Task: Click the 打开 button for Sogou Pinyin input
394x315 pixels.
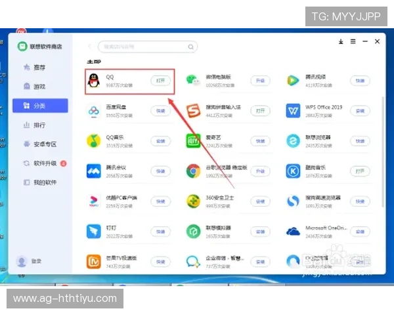Action: pos(260,111)
